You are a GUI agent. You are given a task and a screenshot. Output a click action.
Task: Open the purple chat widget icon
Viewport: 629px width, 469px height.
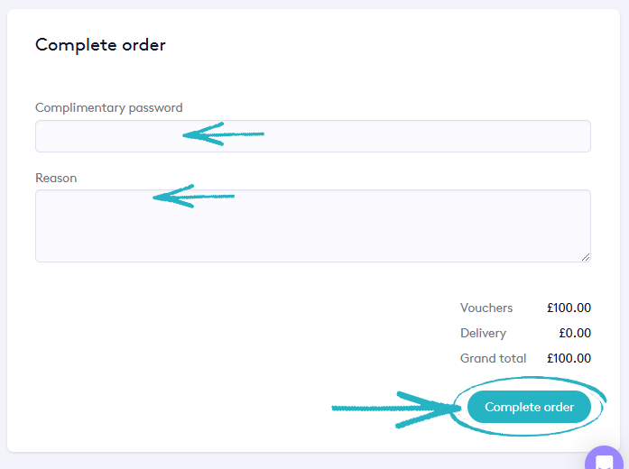[x=604, y=461]
